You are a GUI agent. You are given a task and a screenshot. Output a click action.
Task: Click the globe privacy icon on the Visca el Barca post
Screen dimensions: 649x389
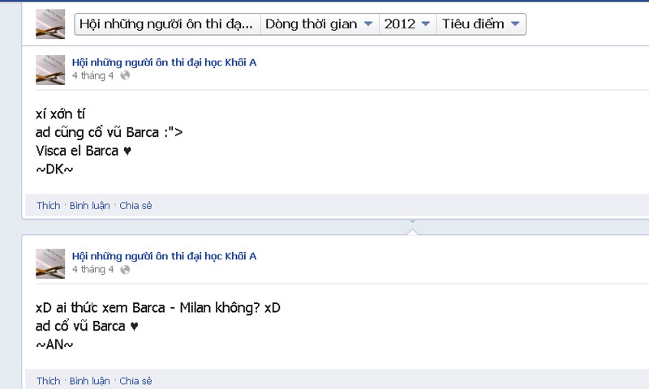(125, 76)
